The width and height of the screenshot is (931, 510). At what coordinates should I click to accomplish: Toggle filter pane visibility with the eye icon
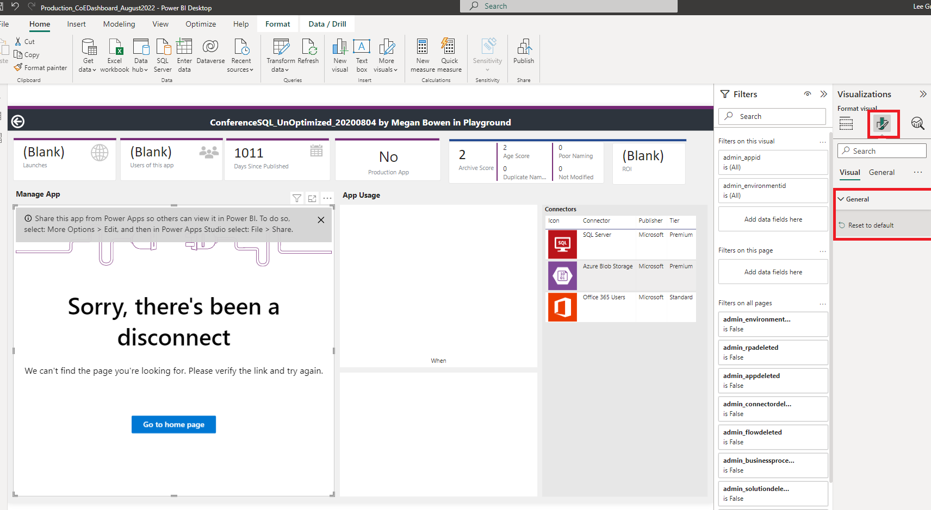pyautogui.click(x=808, y=94)
